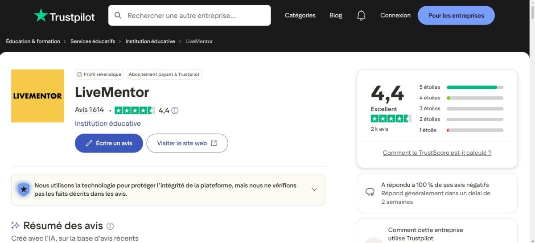
Task: Click the 1 étoile red progress bar
Action: [475, 130]
